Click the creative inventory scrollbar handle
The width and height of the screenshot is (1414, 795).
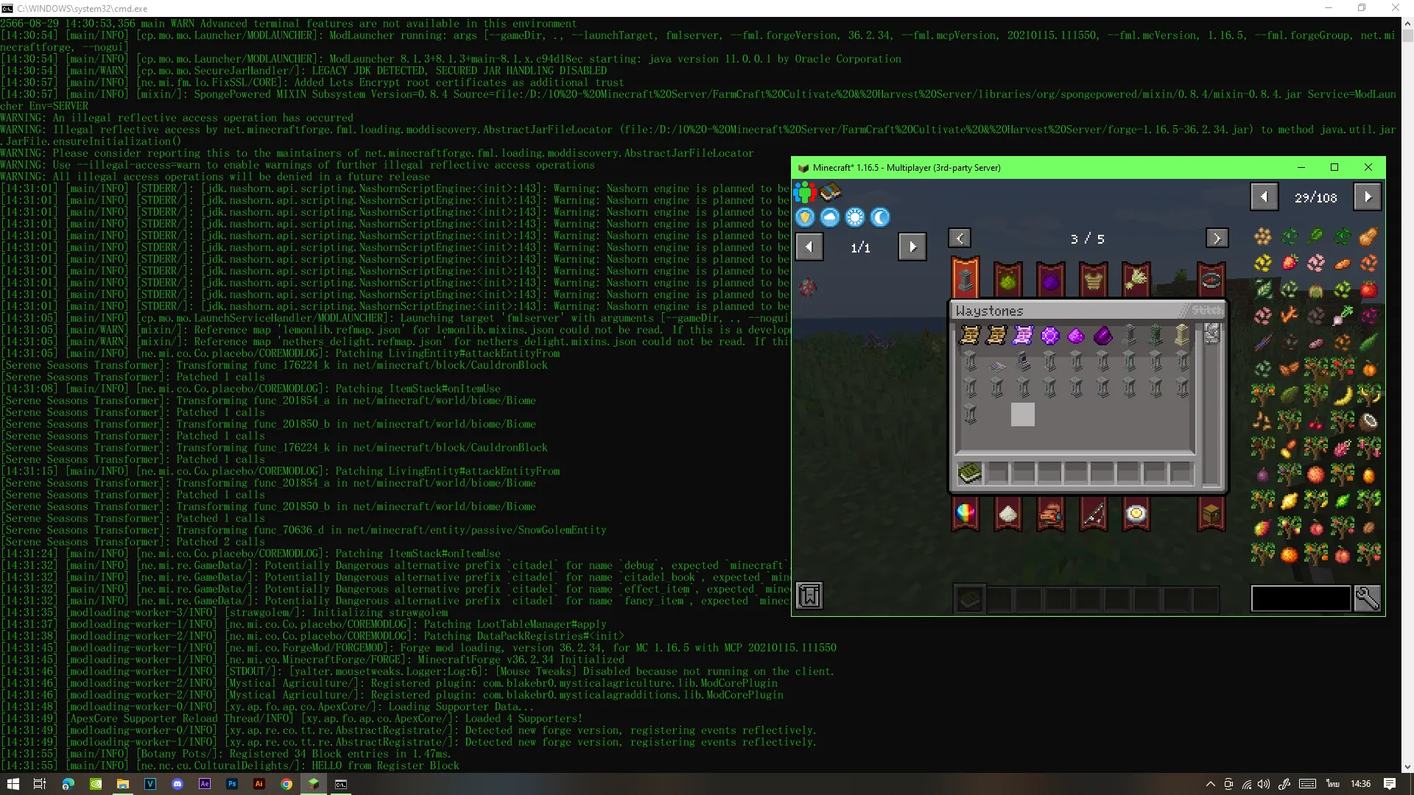point(1211,334)
